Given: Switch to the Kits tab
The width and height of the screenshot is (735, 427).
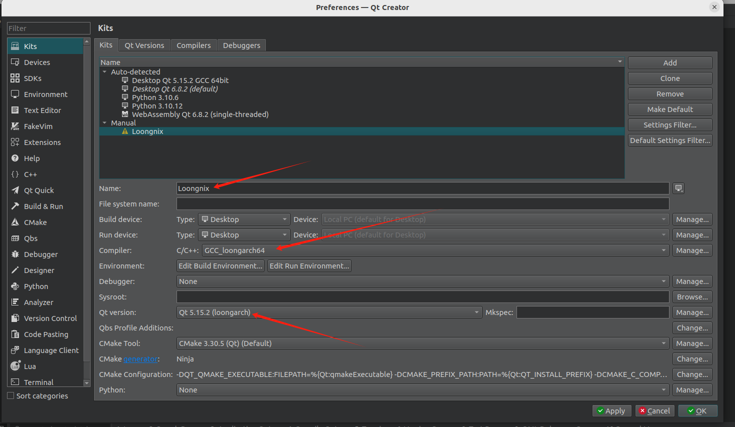Looking at the screenshot, I should (x=106, y=45).
